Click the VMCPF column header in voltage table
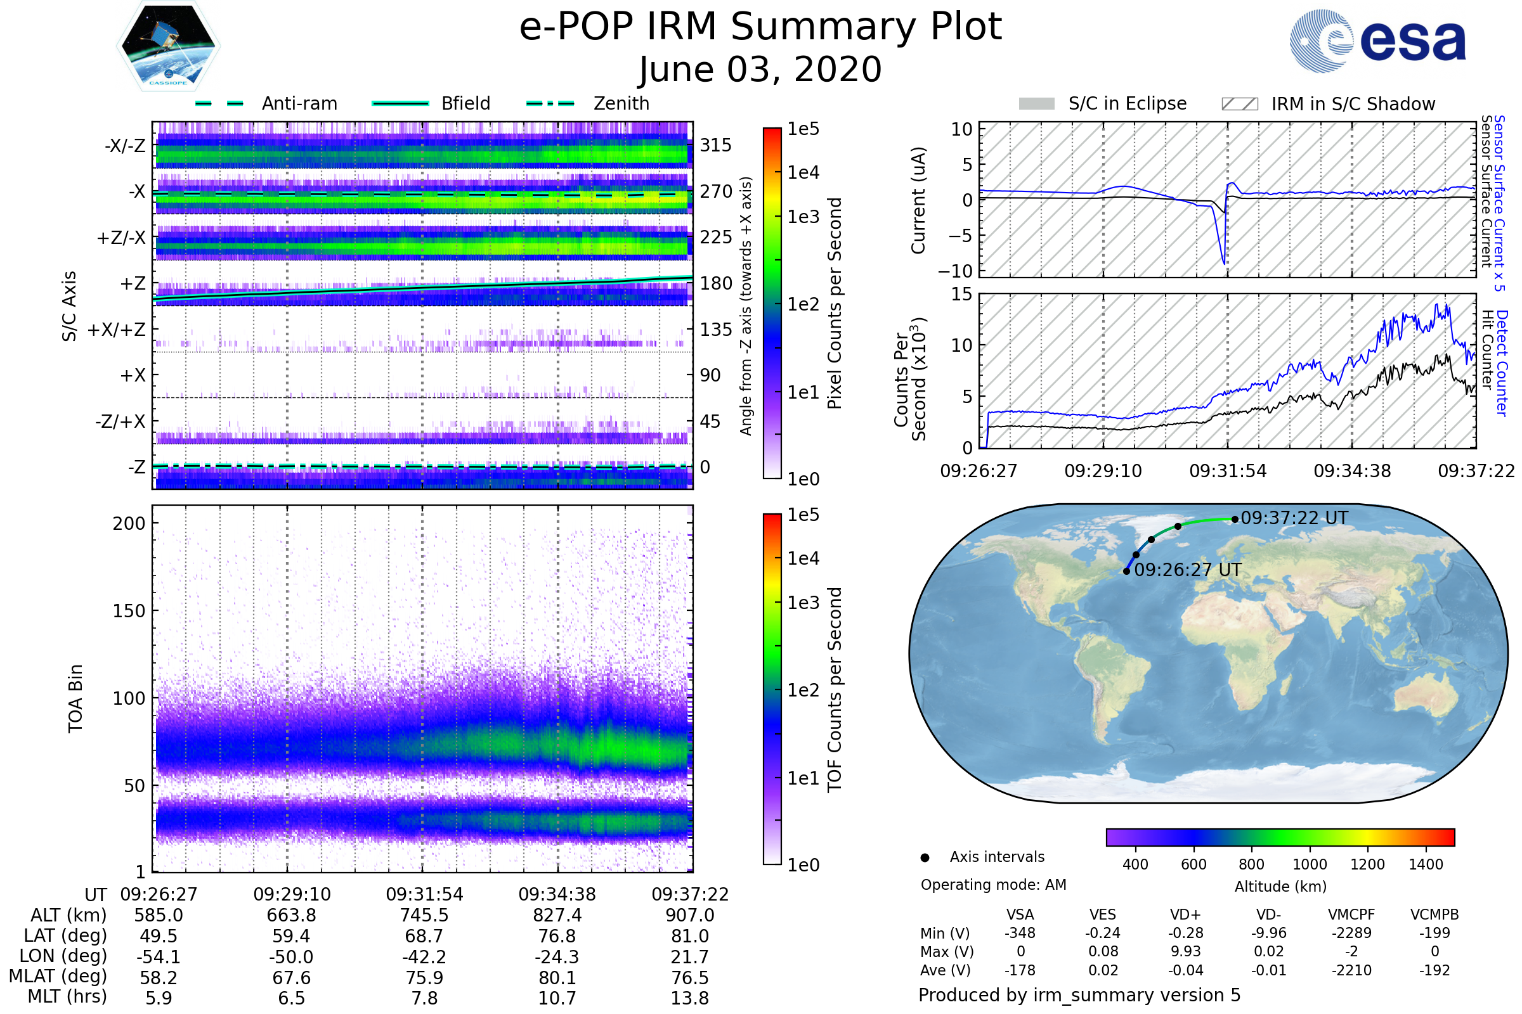Viewport: 1522px width, 1014px height. pyautogui.click(x=1351, y=915)
